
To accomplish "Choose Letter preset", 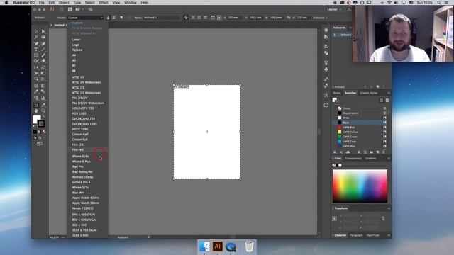I will [76, 40].
